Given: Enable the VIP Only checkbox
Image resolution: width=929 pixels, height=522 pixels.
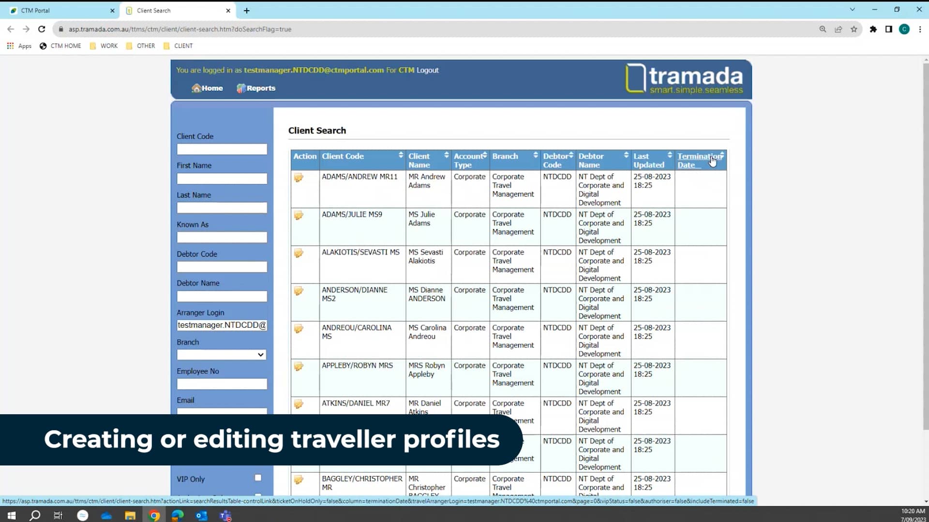Looking at the screenshot, I should [x=257, y=478].
